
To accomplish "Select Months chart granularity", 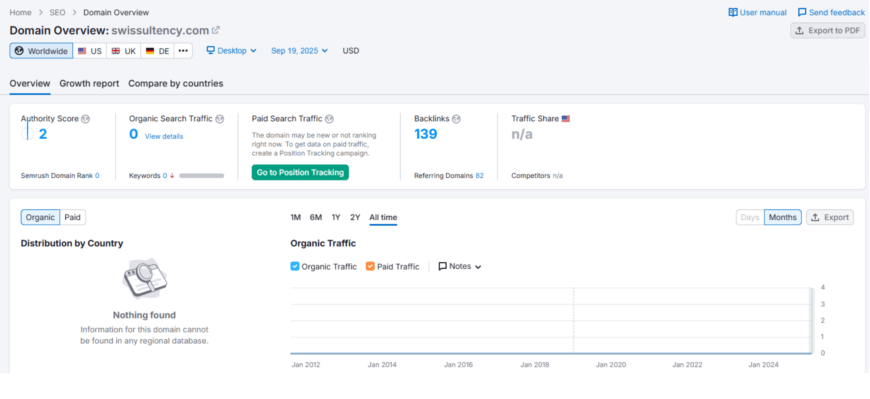I will point(783,217).
